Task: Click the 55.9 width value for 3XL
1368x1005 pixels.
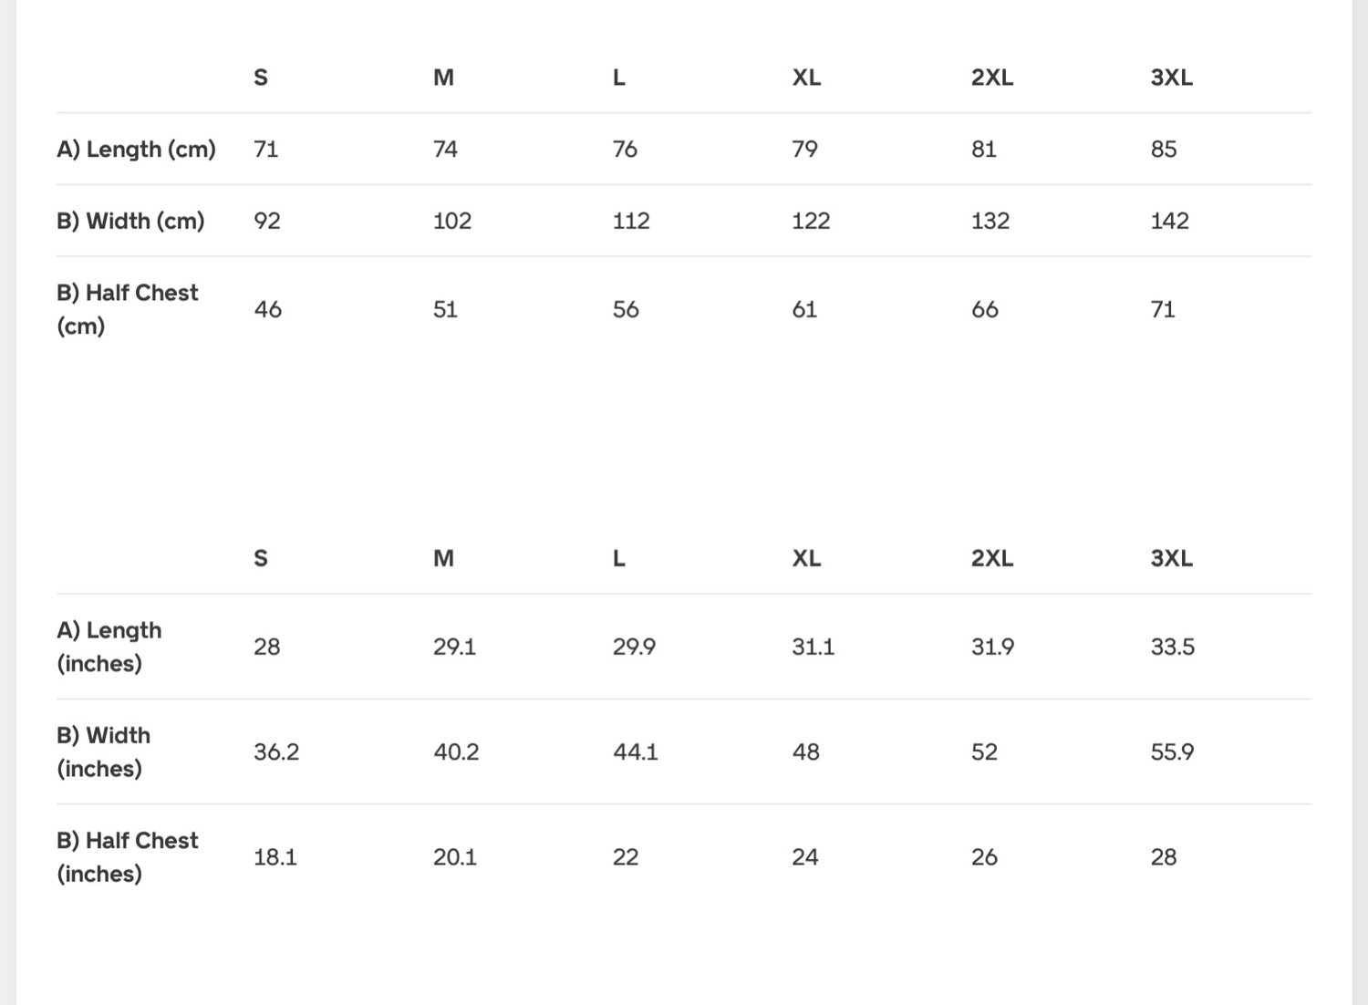Action: pos(1172,751)
